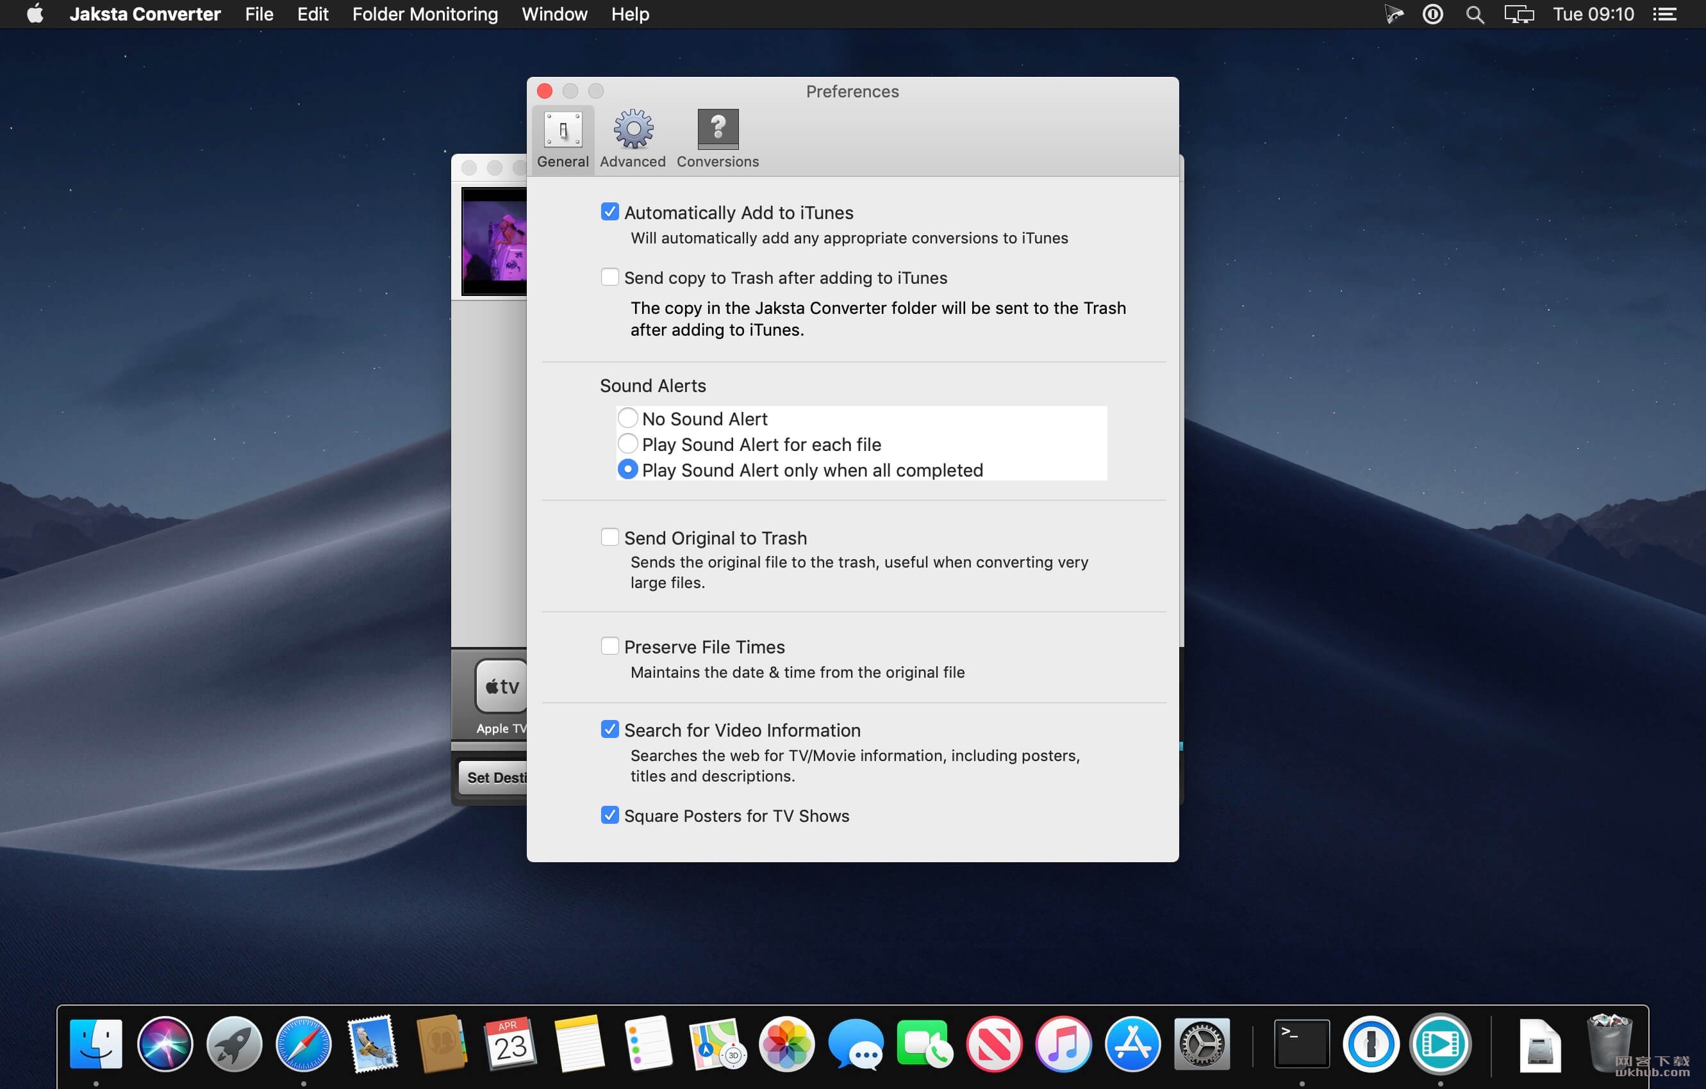Image resolution: width=1706 pixels, height=1089 pixels.
Task: Launch Siri from the Dock
Action: (165, 1044)
